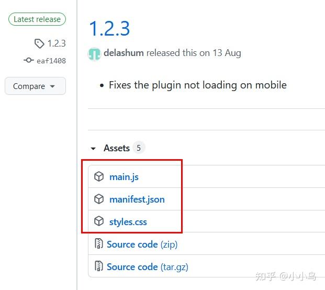Click the Assets count badge showing 5
Screen dimensions: 325x290
coord(139,148)
